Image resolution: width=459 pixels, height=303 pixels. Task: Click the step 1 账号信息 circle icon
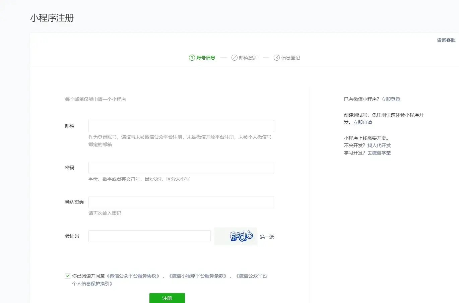tap(192, 58)
